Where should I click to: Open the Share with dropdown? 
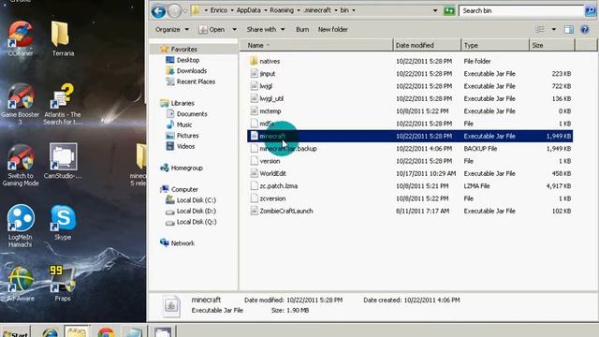pos(266,29)
